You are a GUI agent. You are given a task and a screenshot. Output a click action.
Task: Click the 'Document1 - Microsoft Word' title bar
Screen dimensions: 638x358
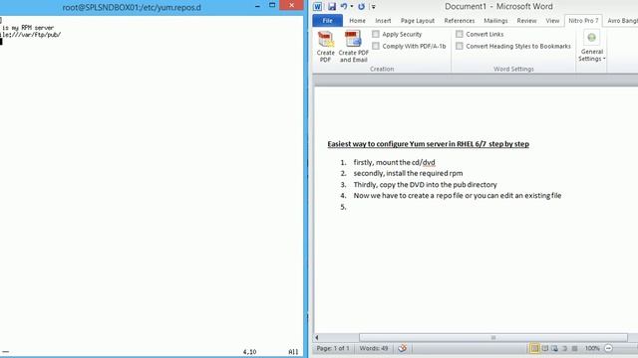[x=498, y=7]
